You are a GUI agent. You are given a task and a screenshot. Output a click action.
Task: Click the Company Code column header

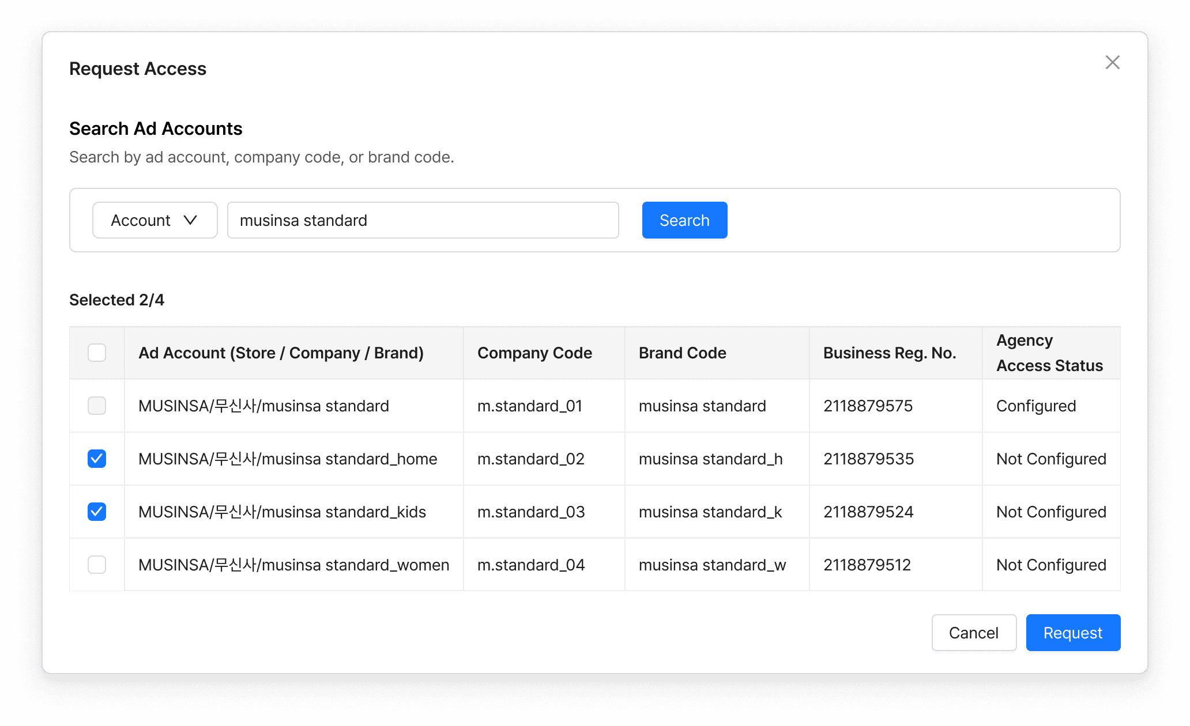534,353
